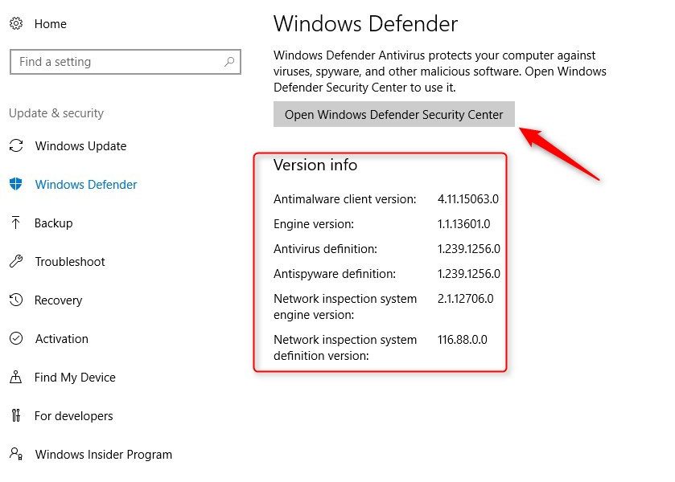Click the Recovery clock icon
The height and width of the screenshot is (482, 675).
click(x=15, y=300)
